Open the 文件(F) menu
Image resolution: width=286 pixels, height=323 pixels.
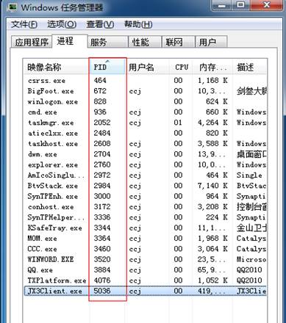coord(24,24)
